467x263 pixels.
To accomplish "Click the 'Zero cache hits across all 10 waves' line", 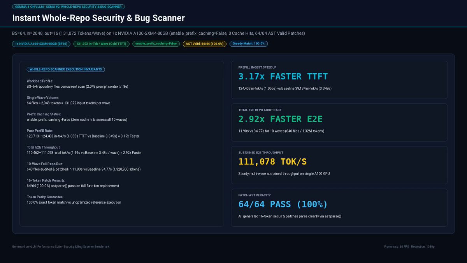I will tap(77, 119).
